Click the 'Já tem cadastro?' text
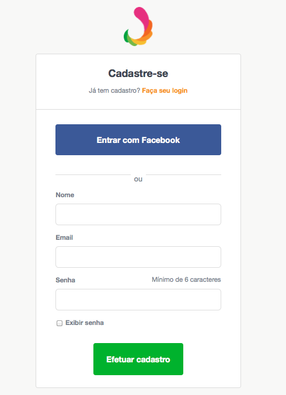Screen dimensions: 286x395 [x=114, y=90]
